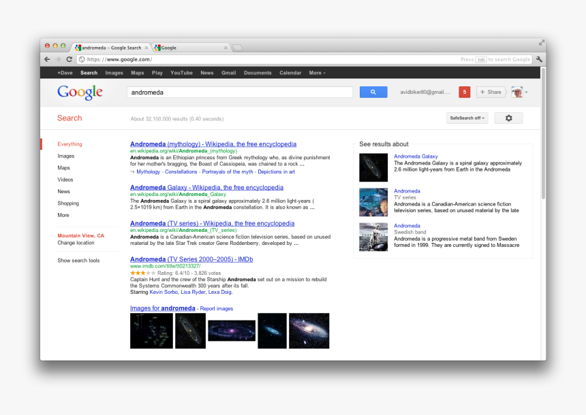Open the SafeSearch off dropdown
Viewport: 586px width, 415px height.
[x=467, y=118]
